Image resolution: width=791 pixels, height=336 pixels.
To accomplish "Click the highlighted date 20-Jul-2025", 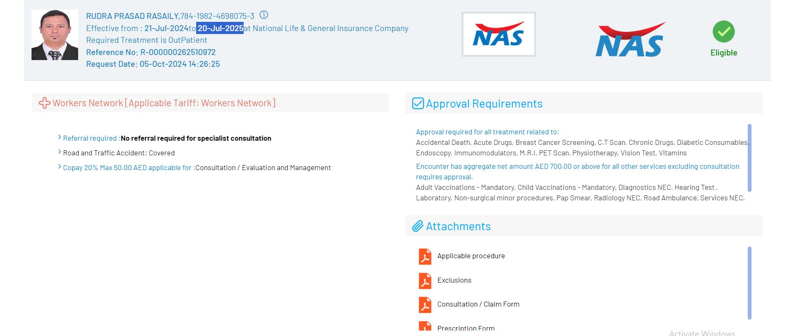I will coord(220,28).
